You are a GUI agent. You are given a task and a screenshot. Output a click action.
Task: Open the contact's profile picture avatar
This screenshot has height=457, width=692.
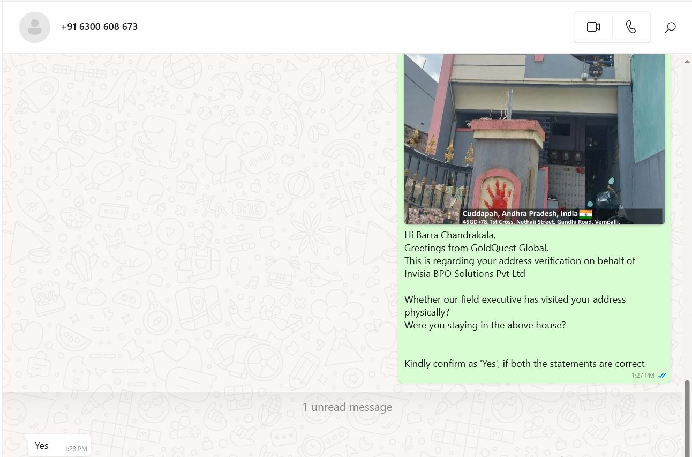click(x=35, y=27)
